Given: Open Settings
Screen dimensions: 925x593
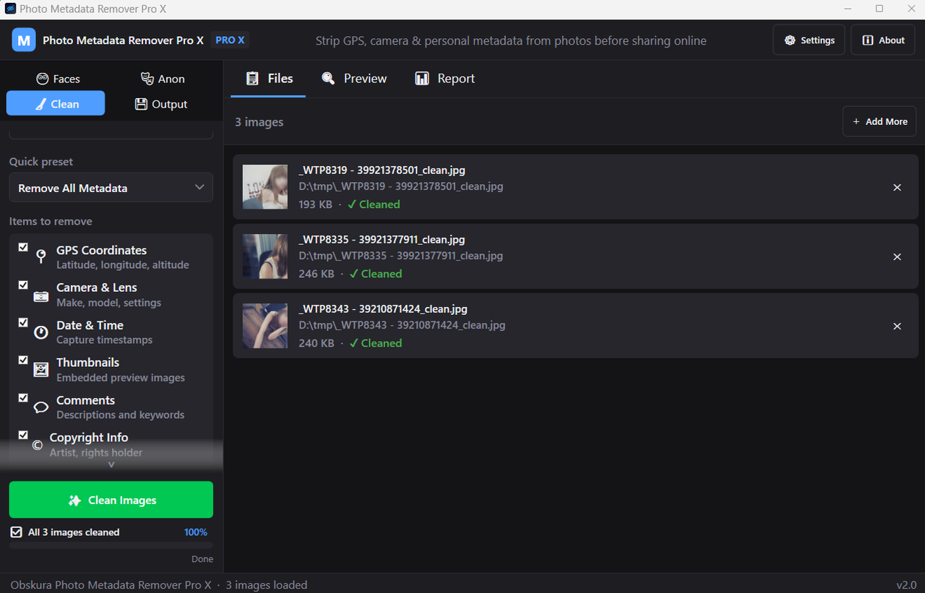Looking at the screenshot, I should click(809, 40).
